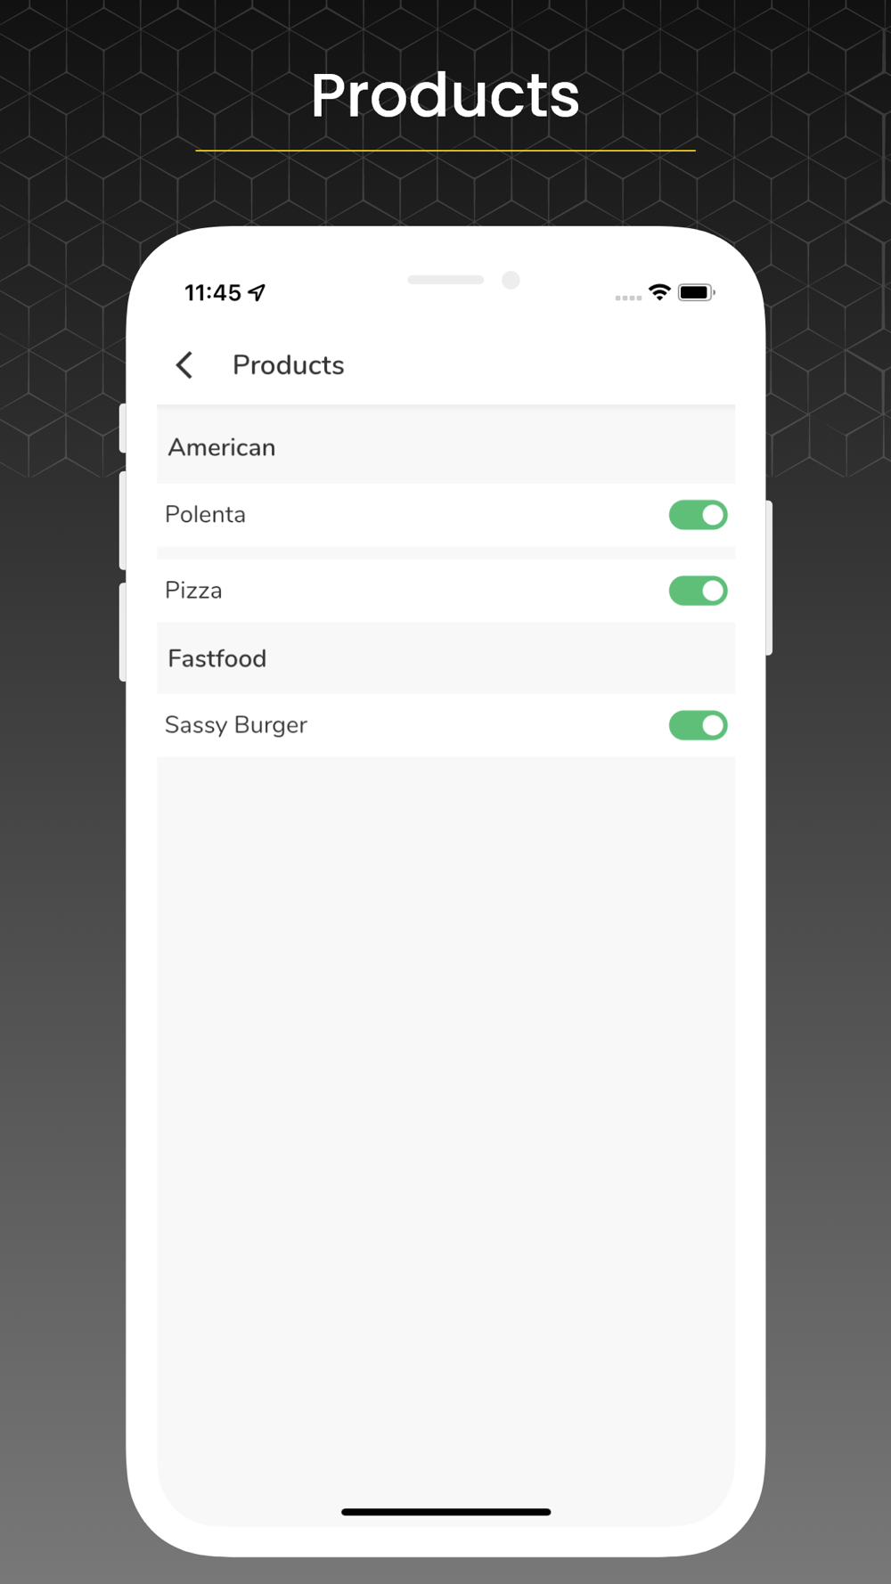Select the Fastfood category header

[x=445, y=658]
